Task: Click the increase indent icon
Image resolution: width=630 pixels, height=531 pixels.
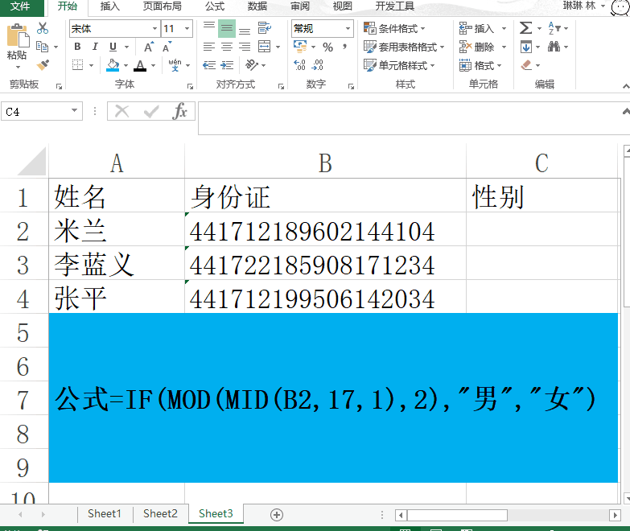Action: 227,65
